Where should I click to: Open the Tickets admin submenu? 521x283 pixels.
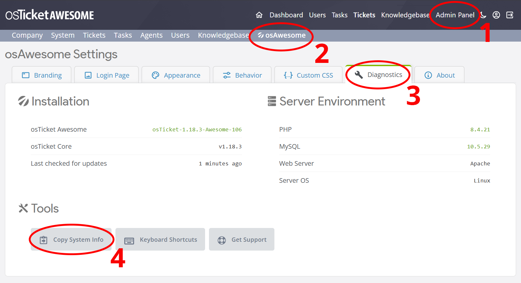pyautogui.click(x=94, y=35)
